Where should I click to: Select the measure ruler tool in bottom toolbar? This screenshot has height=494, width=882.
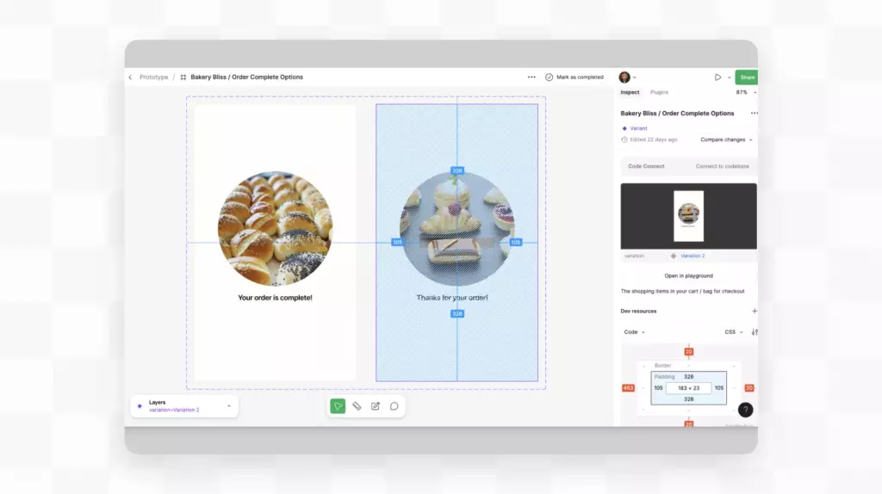[357, 405]
